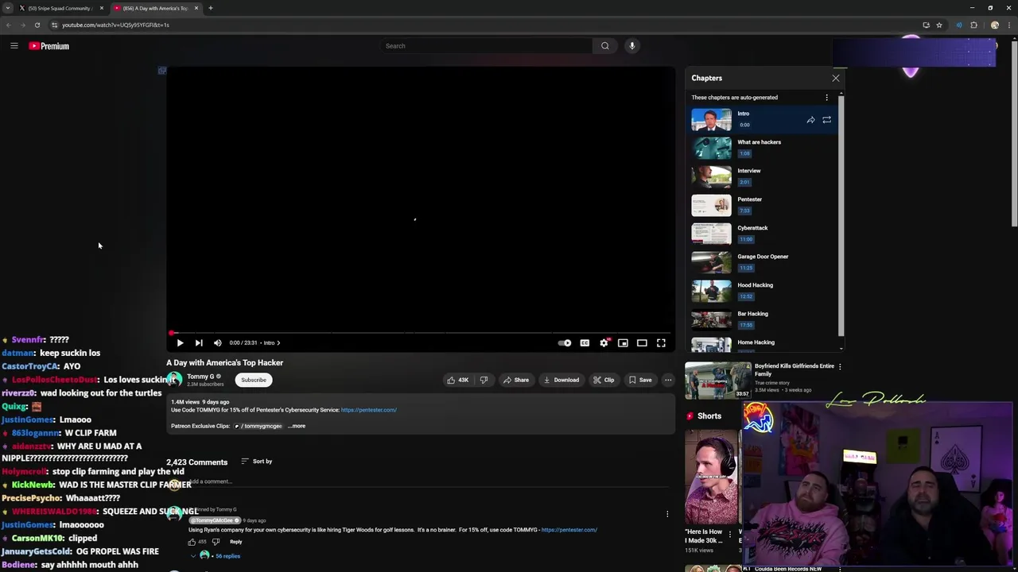Image resolution: width=1018 pixels, height=572 pixels.
Task: Go to the YouTube Premium home logo
Action: click(49, 46)
